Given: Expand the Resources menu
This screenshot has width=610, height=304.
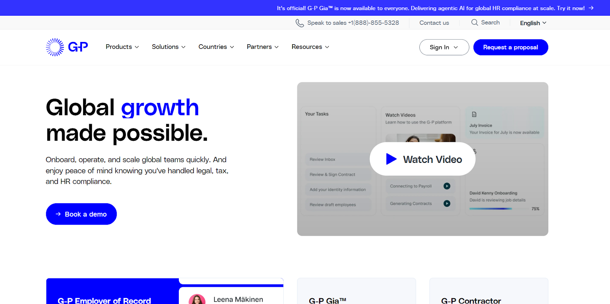Looking at the screenshot, I should [310, 47].
